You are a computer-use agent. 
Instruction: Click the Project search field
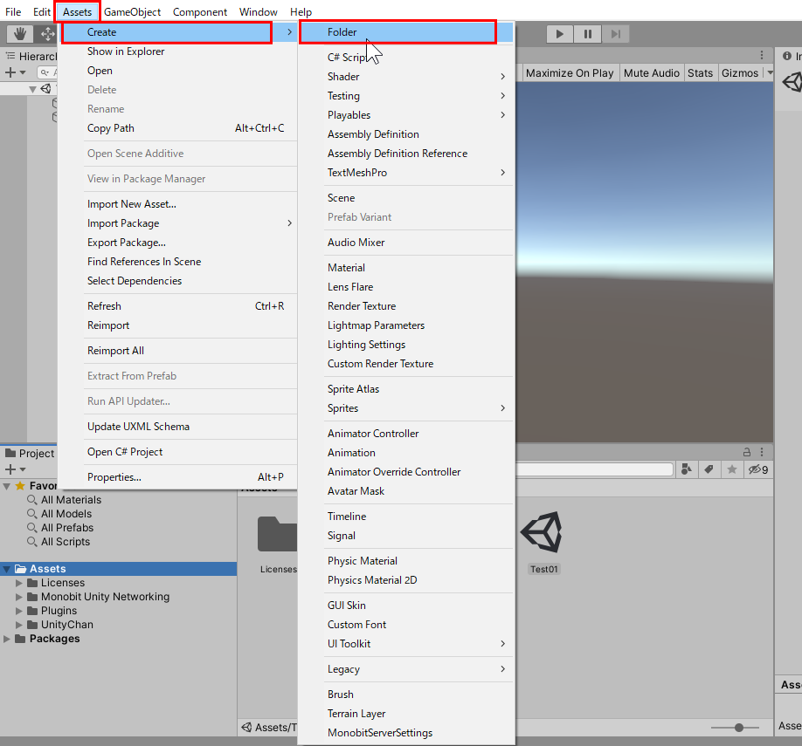point(594,469)
